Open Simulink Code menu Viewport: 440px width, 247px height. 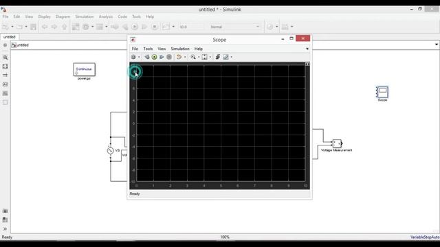tap(122, 16)
